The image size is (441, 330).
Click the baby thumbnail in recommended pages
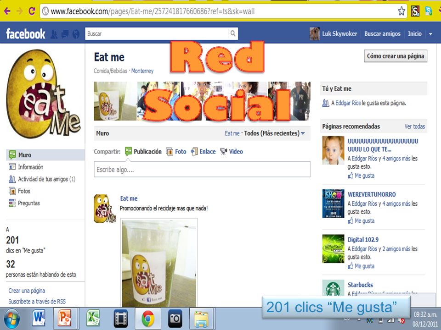tap(334, 150)
